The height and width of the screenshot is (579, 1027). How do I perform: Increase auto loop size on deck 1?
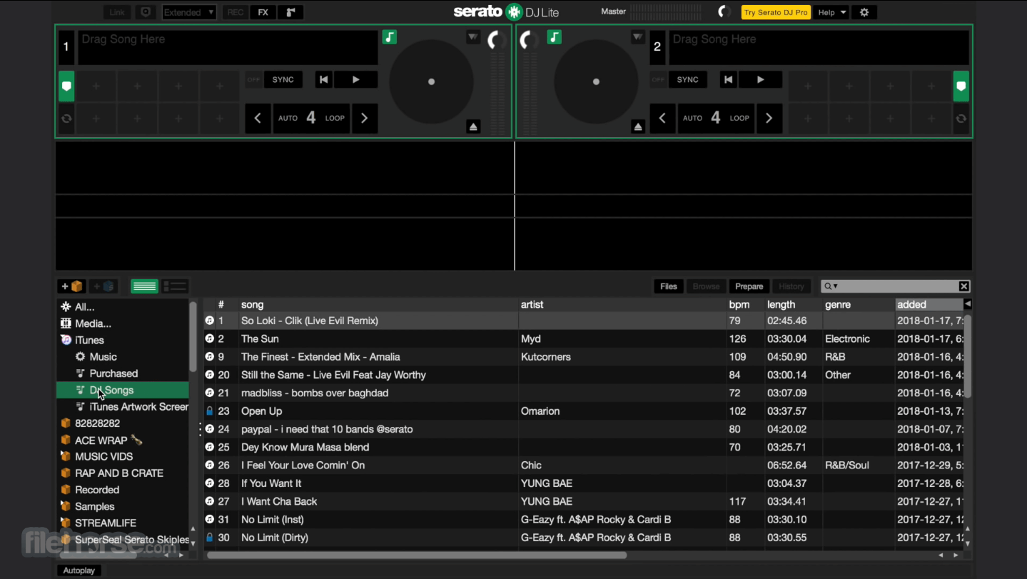(x=365, y=118)
